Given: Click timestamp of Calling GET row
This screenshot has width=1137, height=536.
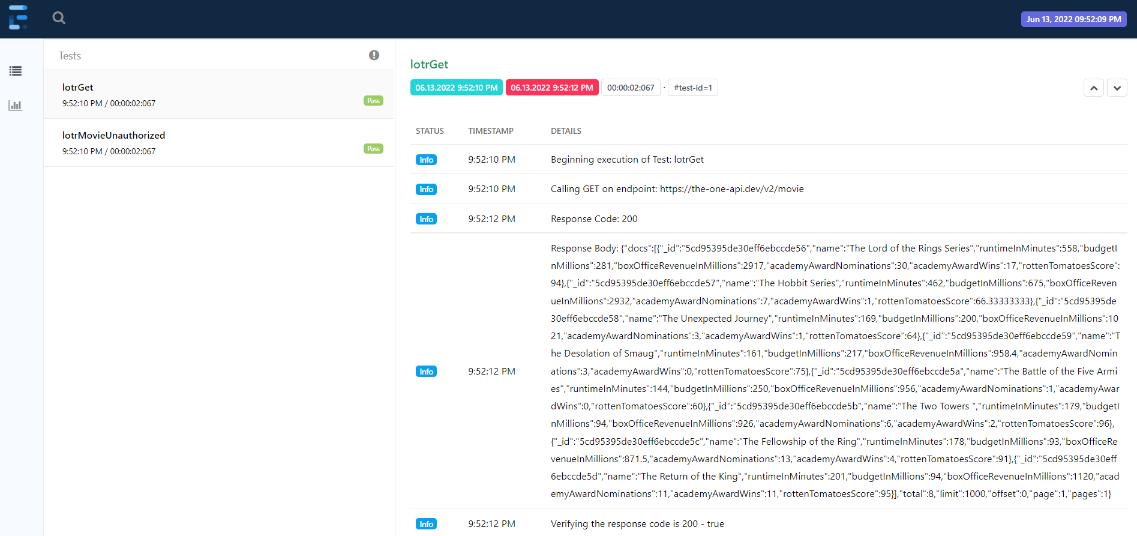Looking at the screenshot, I should (x=491, y=189).
